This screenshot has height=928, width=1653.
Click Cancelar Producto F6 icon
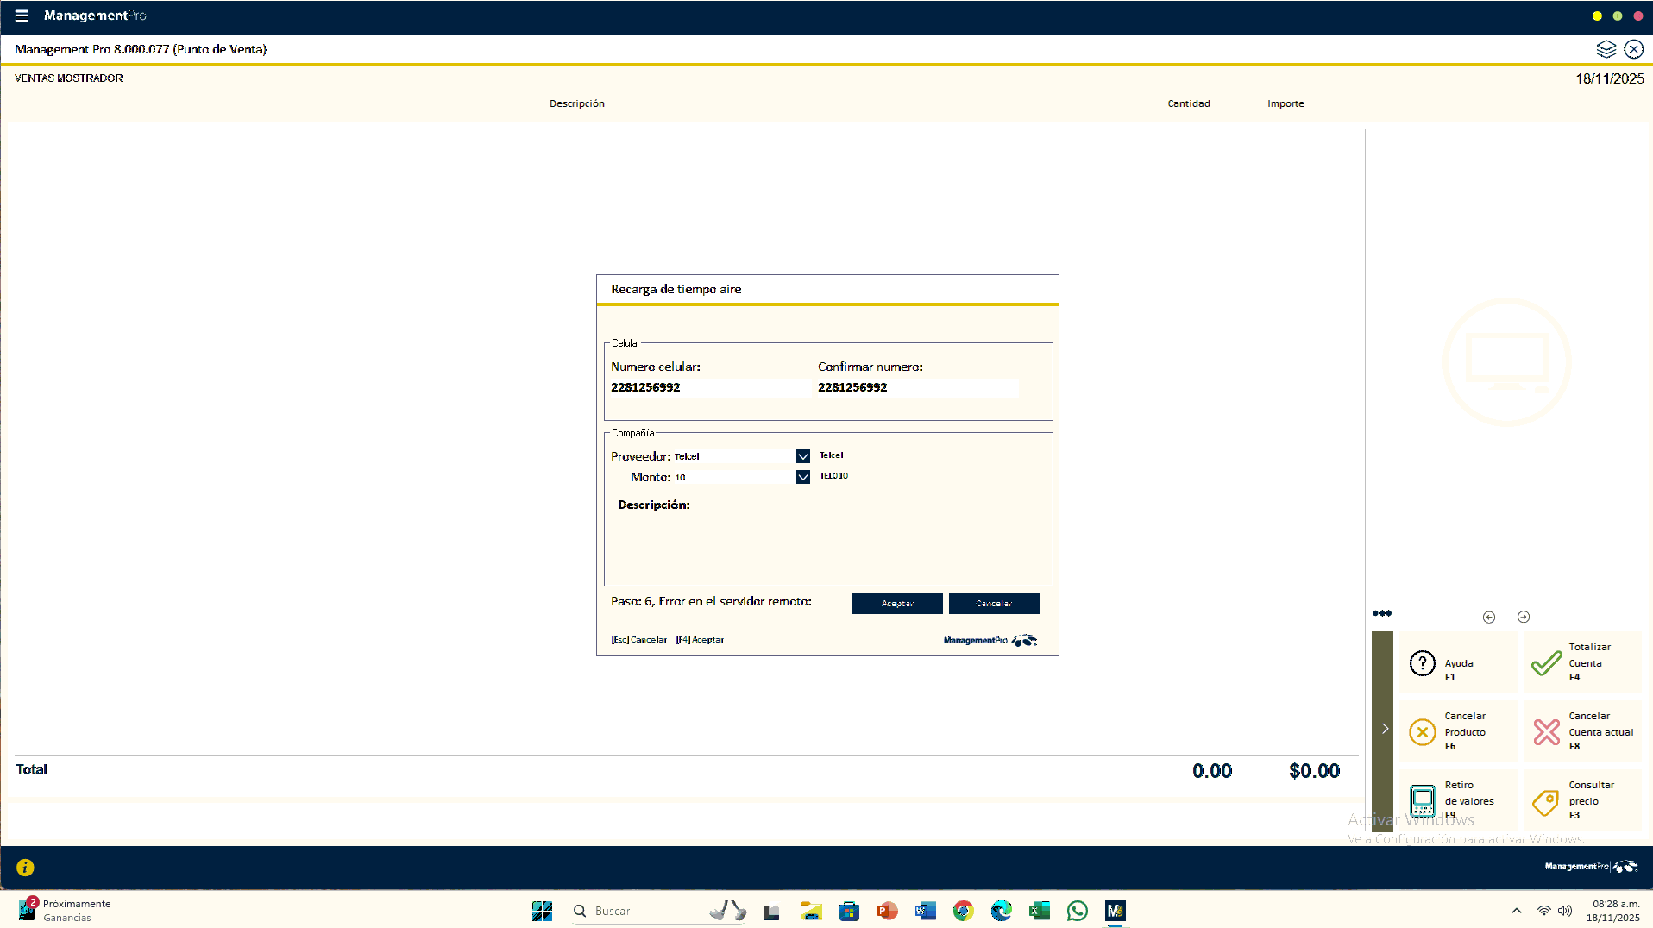[1422, 732]
